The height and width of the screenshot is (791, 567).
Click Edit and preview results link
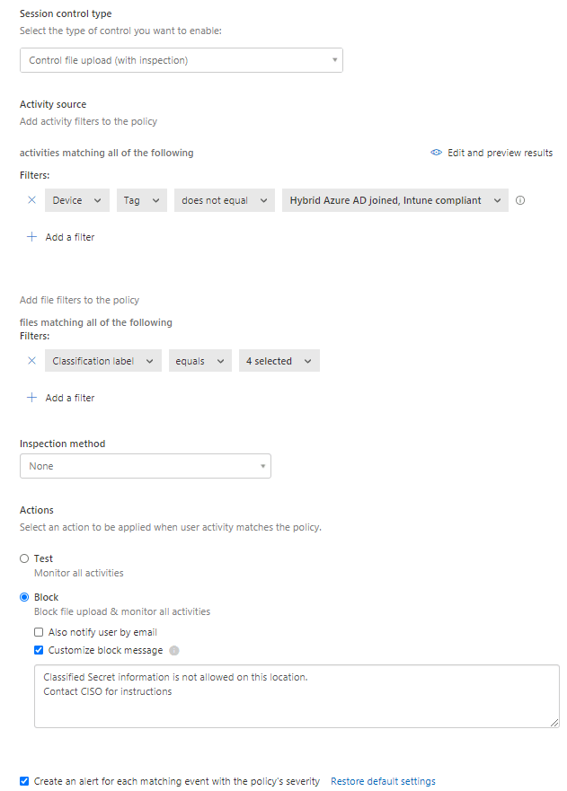(x=500, y=153)
